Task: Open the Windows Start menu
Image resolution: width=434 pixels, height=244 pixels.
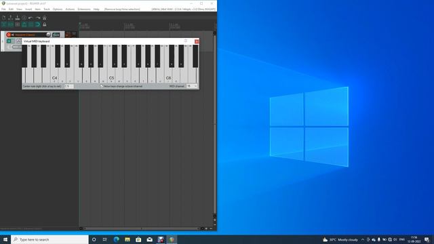Action: tap(5, 239)
